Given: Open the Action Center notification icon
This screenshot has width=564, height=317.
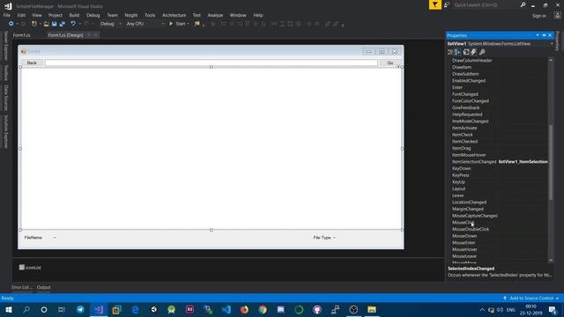Looking at the screenshot, I should coord(553,309).
